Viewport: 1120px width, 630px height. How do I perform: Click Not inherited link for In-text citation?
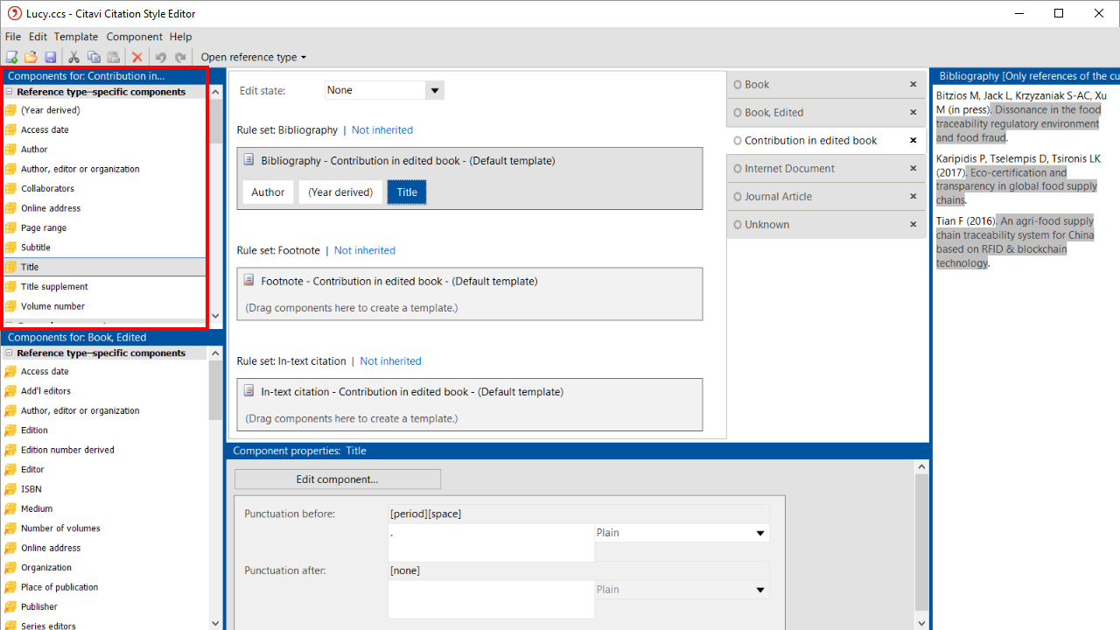click(390, 361)
